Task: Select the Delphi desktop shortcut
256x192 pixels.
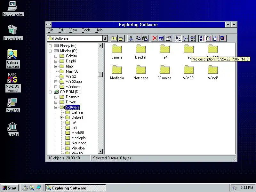Action: 13,129
